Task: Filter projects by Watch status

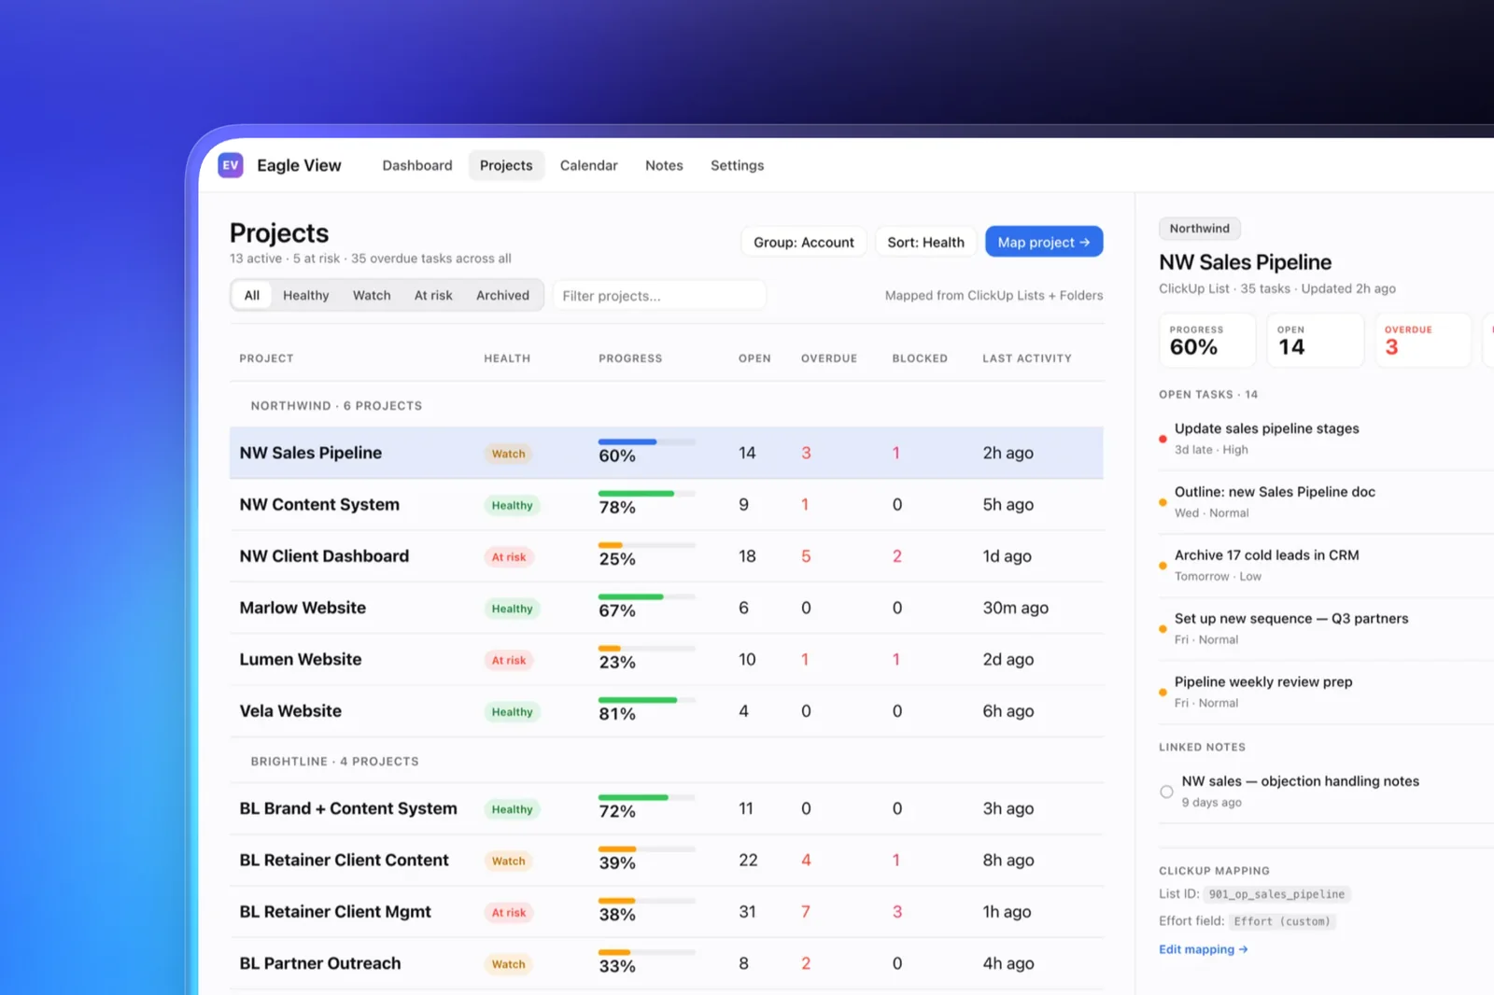Action: (x=372, y=295)
